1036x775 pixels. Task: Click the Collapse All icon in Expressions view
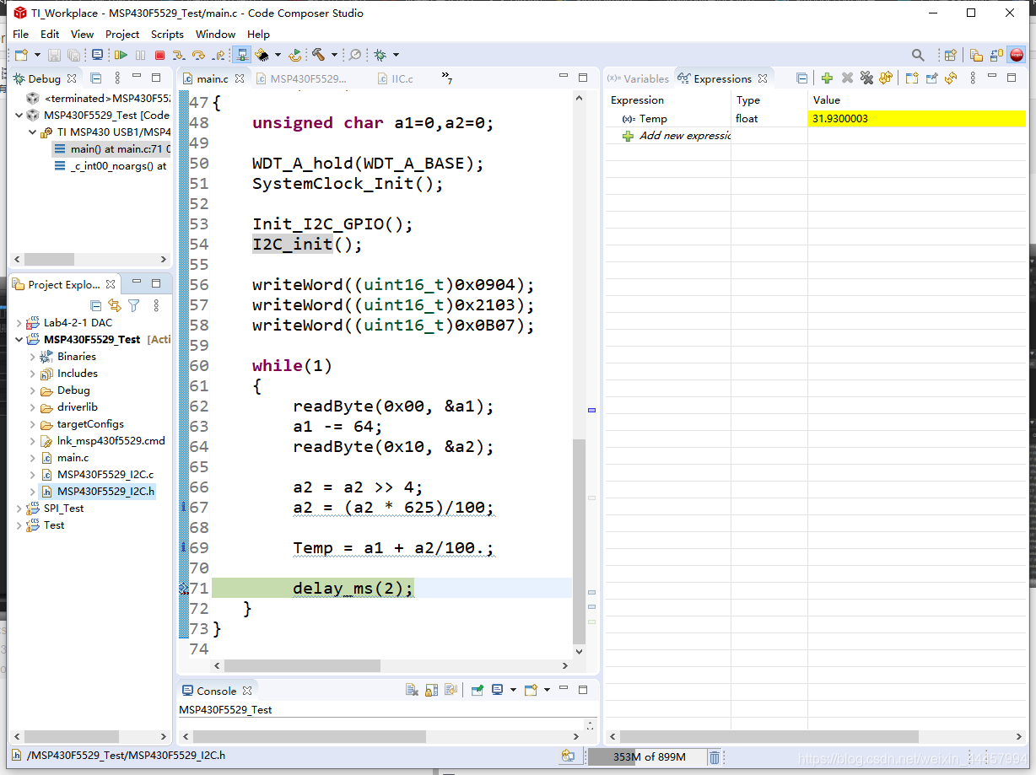(802, 78)
